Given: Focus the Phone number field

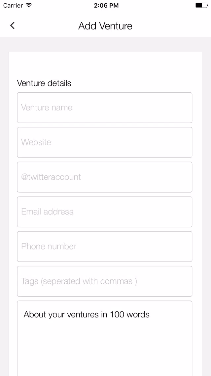Looking at the screenshot, I should click(x=105, y=247).
